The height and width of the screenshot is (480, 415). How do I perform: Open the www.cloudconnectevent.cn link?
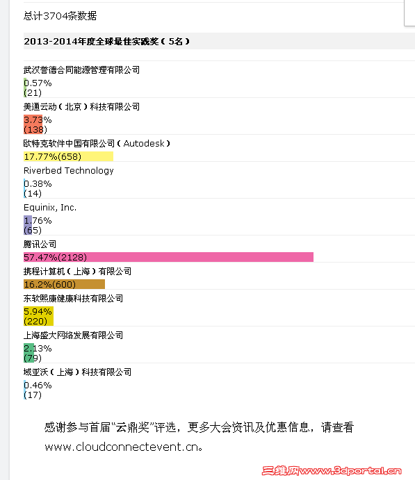pos(122,447)
